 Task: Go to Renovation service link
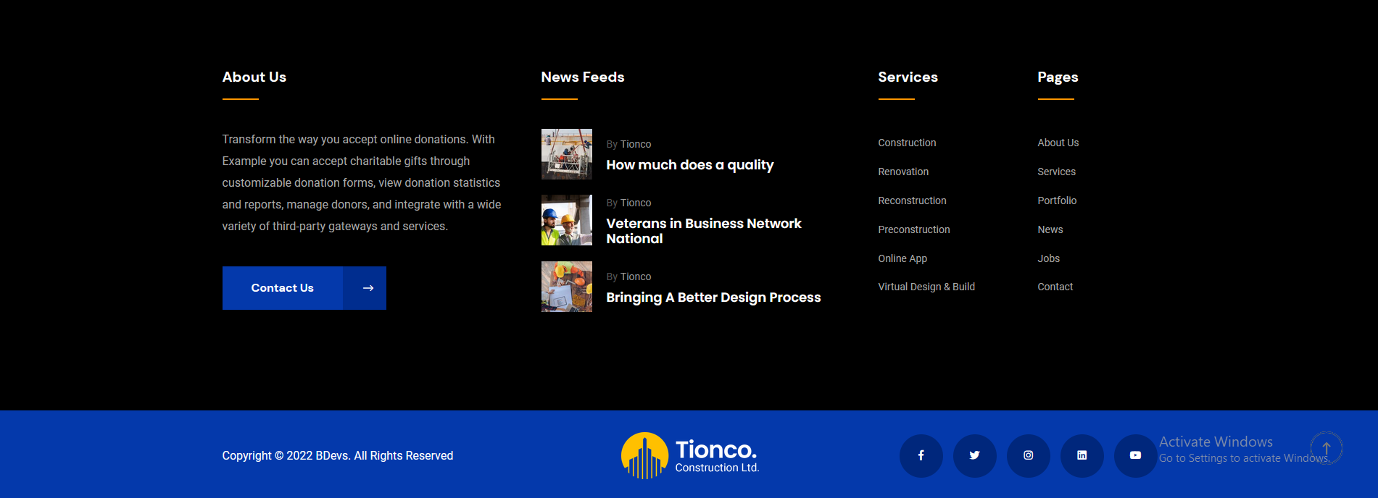click(903, 172)
